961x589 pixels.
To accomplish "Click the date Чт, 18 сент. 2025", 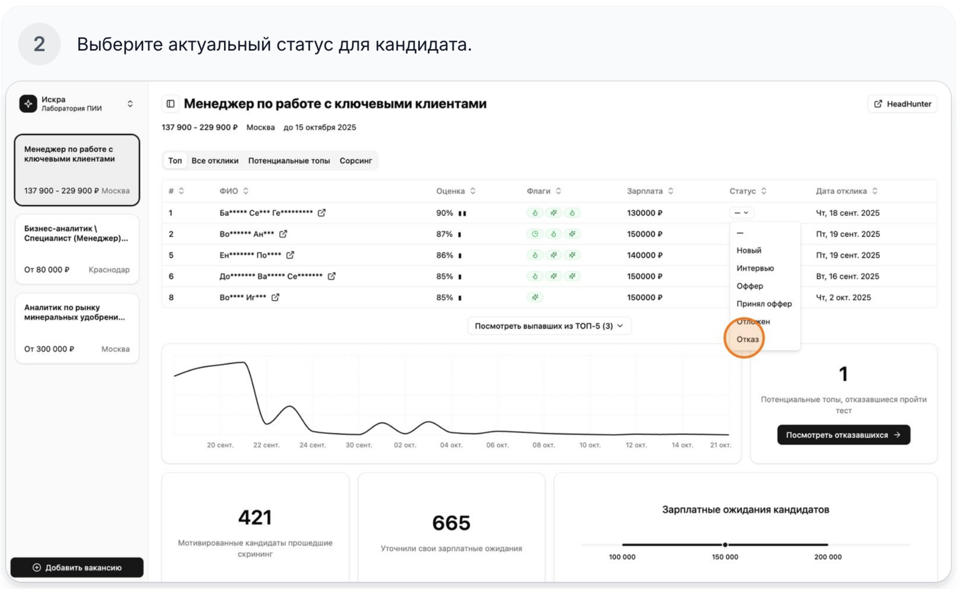I will pyautogui.click(x=848, y=213).
